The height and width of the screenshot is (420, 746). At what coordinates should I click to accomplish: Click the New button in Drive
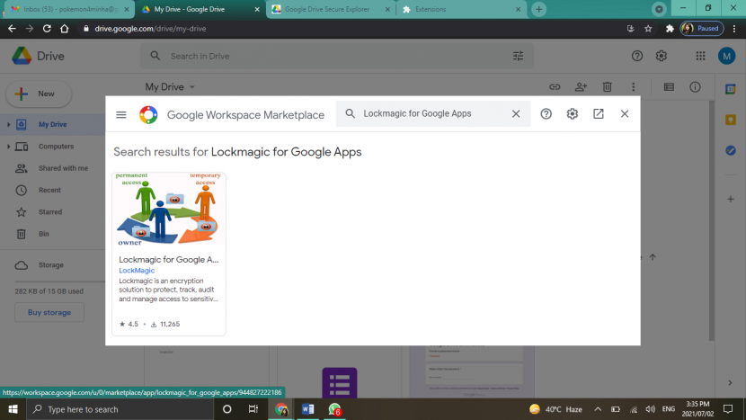click(x=39, y=94)
